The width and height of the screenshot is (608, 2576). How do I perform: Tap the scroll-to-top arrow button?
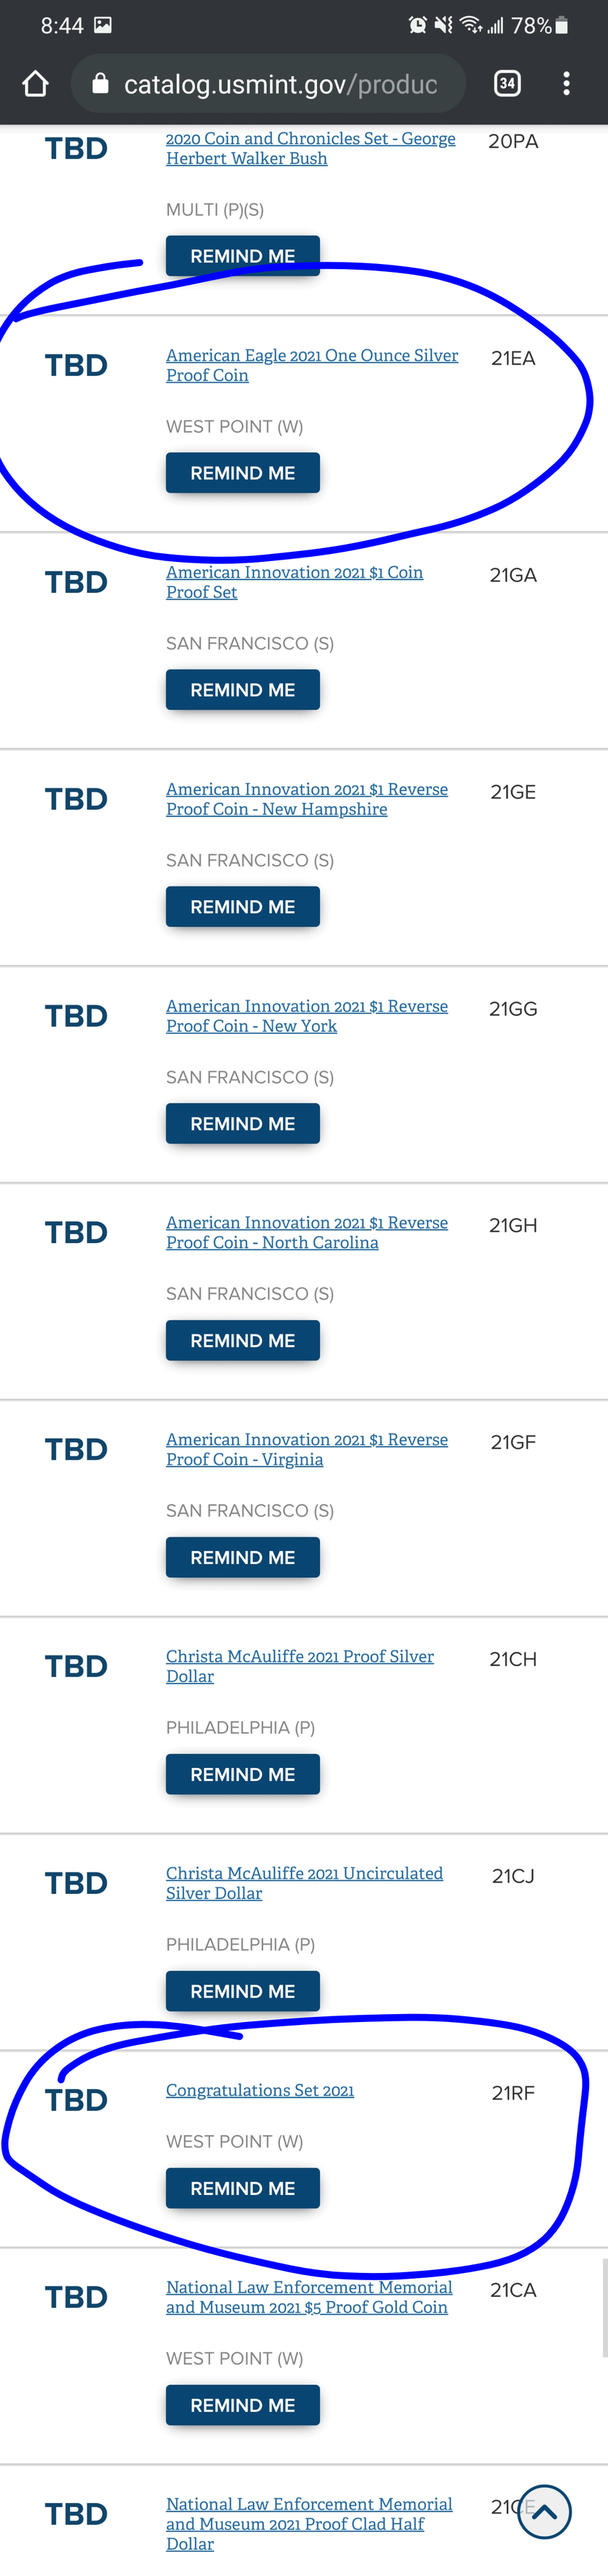544,2511
